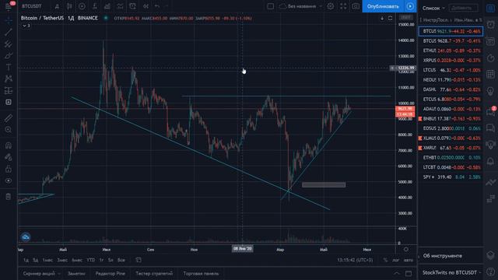The height and width of the screenshot is (280, 498).
Task: Set chart range to 1мес
Action: point(47,260)
